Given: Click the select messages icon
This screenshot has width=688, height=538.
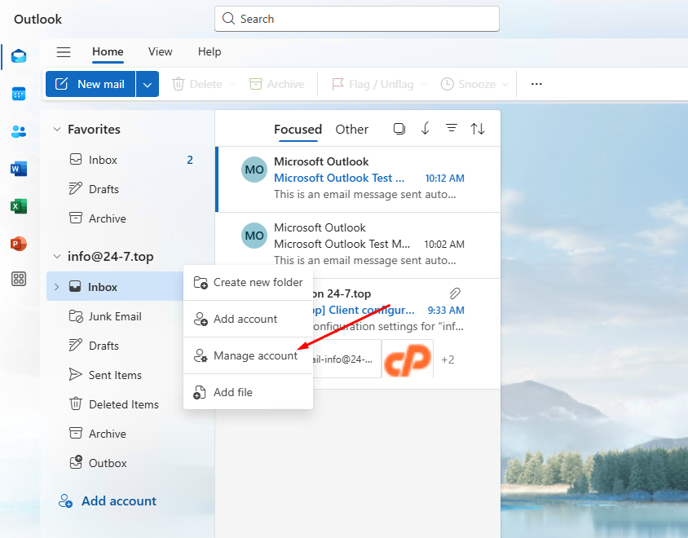Looking at the screenshot, I should click(399, 129).
